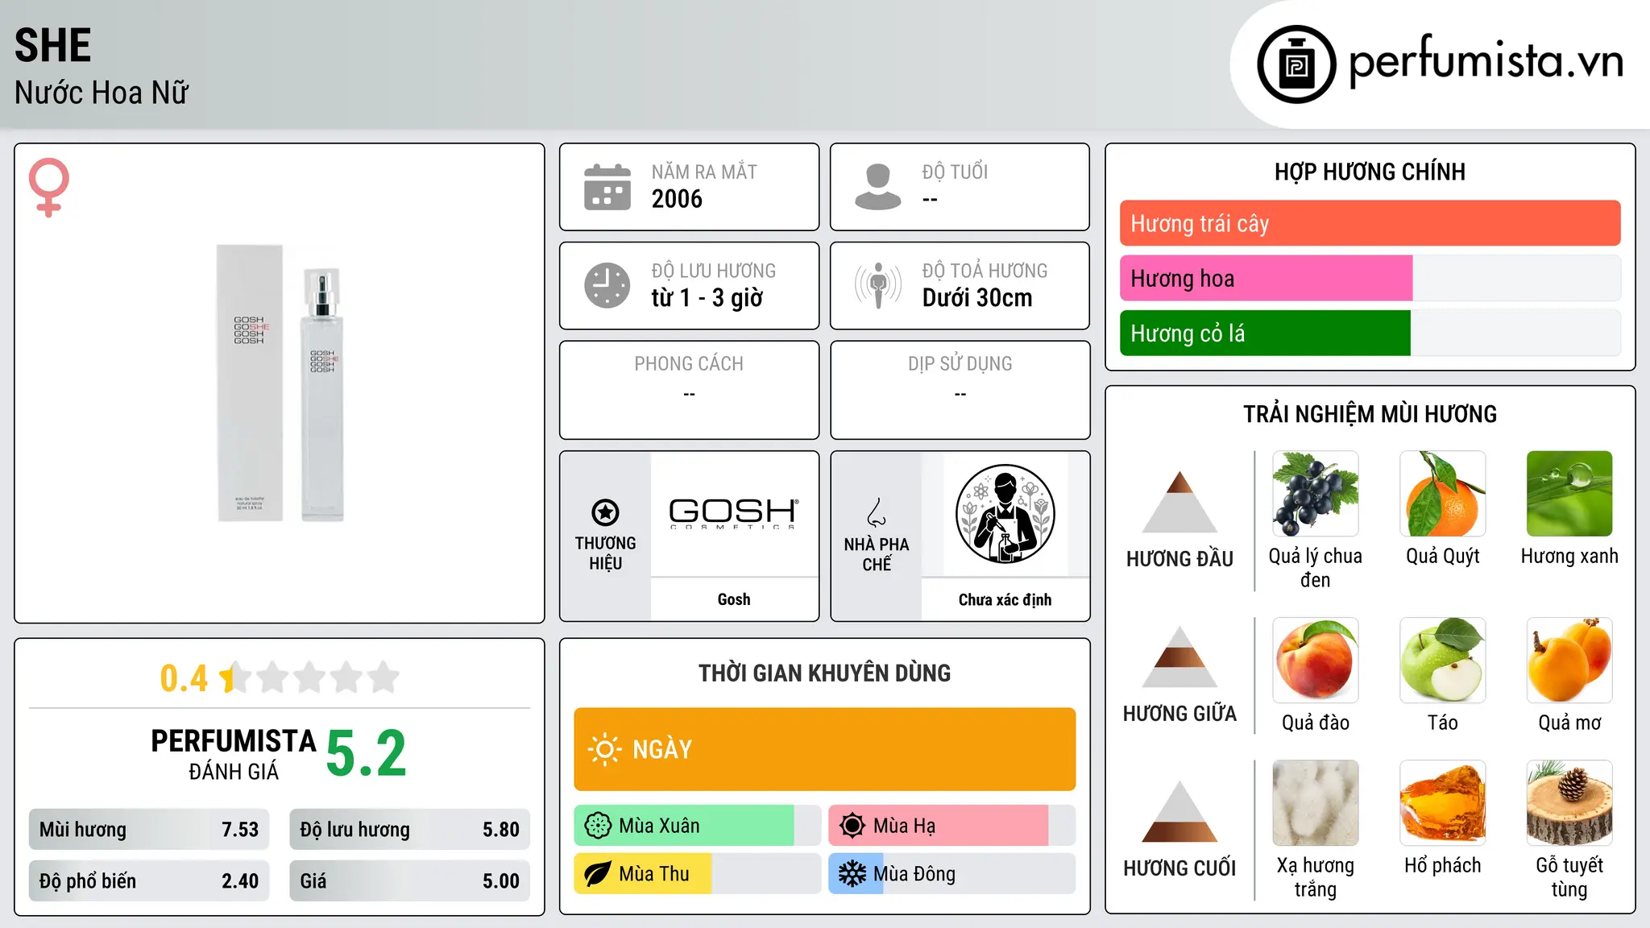Image resolution: width=1650 pixels, height=928 pixels.
Task: Click the Gosh brand name link
Action: (x=734, y=599)
